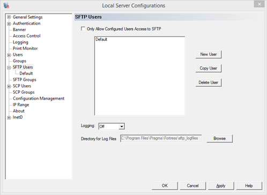Screen dimensions: 267x195
Task: Click the Cancel button
Action: [x=192, y=186]
